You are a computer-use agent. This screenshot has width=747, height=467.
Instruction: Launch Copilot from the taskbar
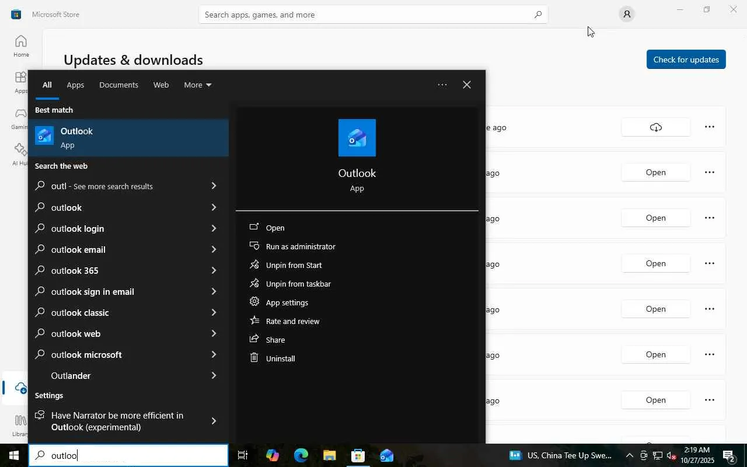[x=272, y=455]
